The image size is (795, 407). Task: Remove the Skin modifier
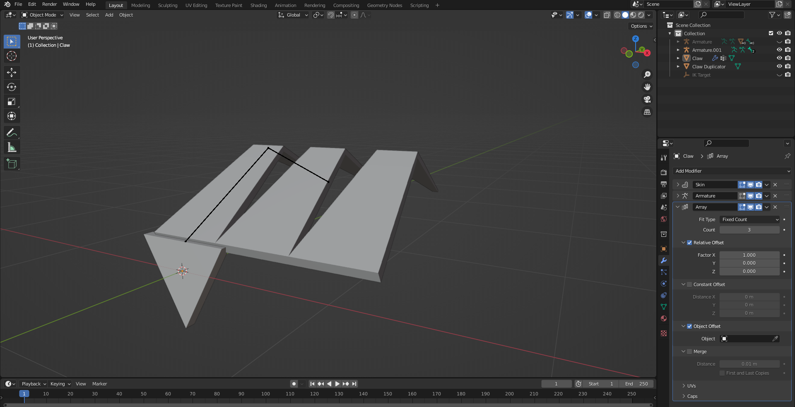pos(775,185)
